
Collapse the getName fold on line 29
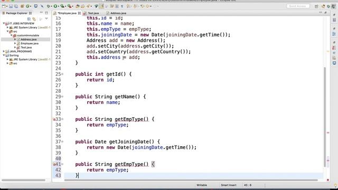pos(62,97)
